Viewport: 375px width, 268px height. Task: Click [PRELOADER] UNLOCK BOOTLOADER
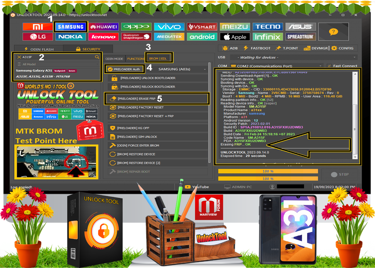[158, 78]
